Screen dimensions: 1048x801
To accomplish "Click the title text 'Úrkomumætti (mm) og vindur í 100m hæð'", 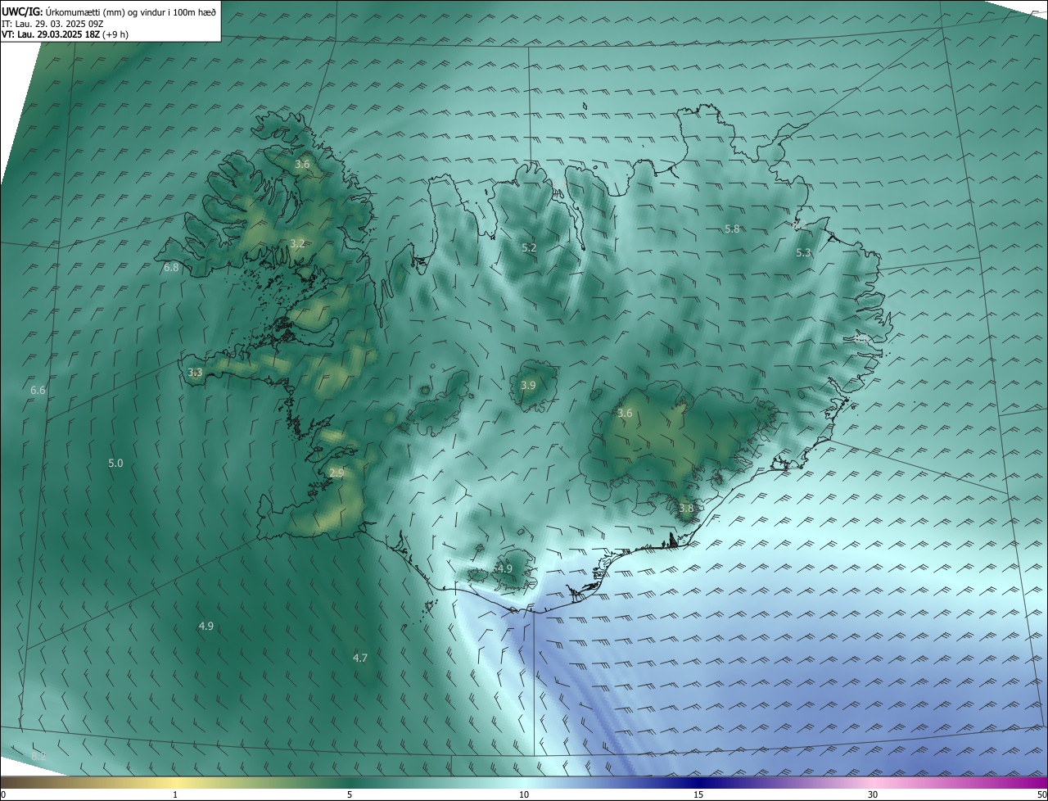I will click(x=130, y=11).
